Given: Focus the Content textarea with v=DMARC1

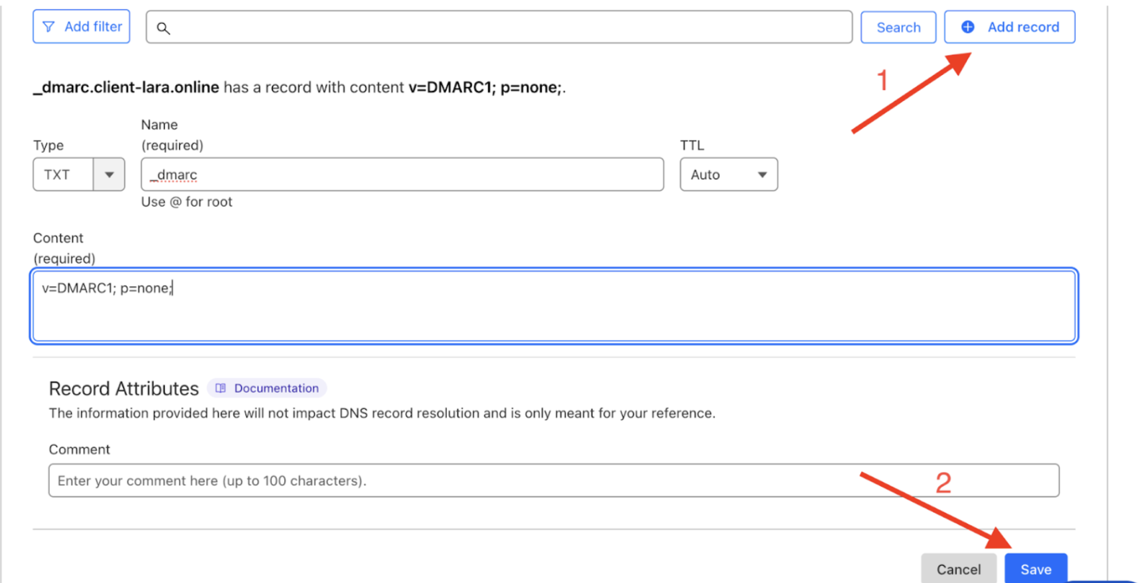Looking at the screenshot, I should pos(554,306).
